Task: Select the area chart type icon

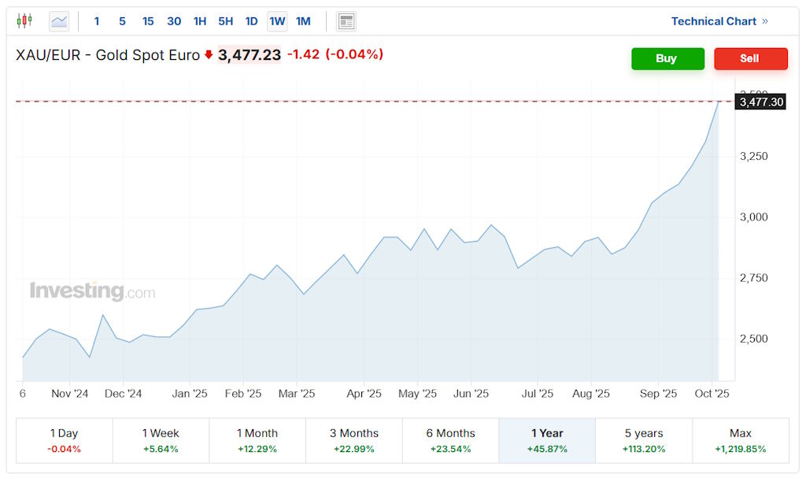Action: pyautogui.click(x=59, y=21)
